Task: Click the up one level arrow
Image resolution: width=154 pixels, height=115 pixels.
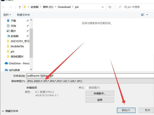Action: point(20,7)
